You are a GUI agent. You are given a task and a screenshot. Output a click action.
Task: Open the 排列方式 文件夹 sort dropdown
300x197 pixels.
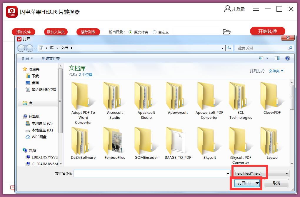coord(275,71)
